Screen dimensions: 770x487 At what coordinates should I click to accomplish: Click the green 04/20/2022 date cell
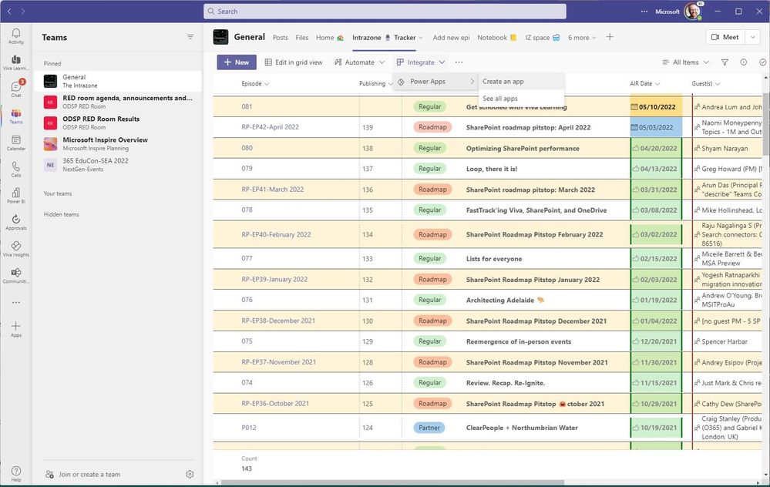[x=656, y=148]
